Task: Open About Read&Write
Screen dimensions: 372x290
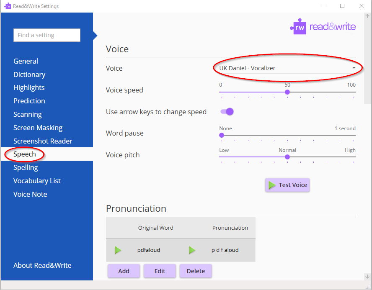Action: click(42, 265)
